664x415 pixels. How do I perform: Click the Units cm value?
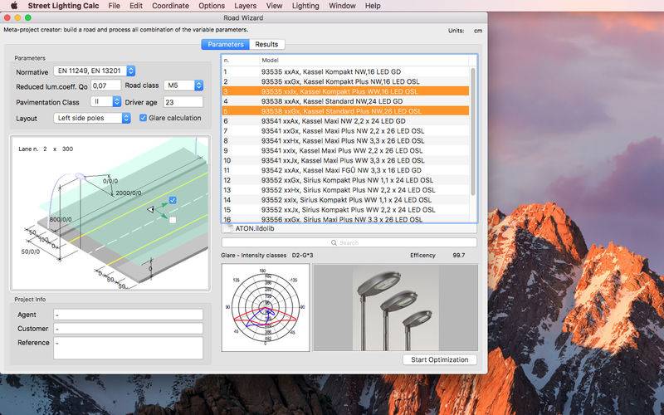(x=478, y=31)
